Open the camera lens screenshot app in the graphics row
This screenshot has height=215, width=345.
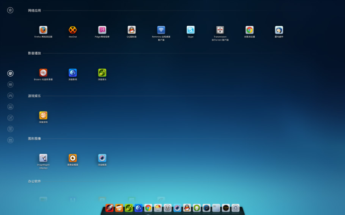point(102,158)
